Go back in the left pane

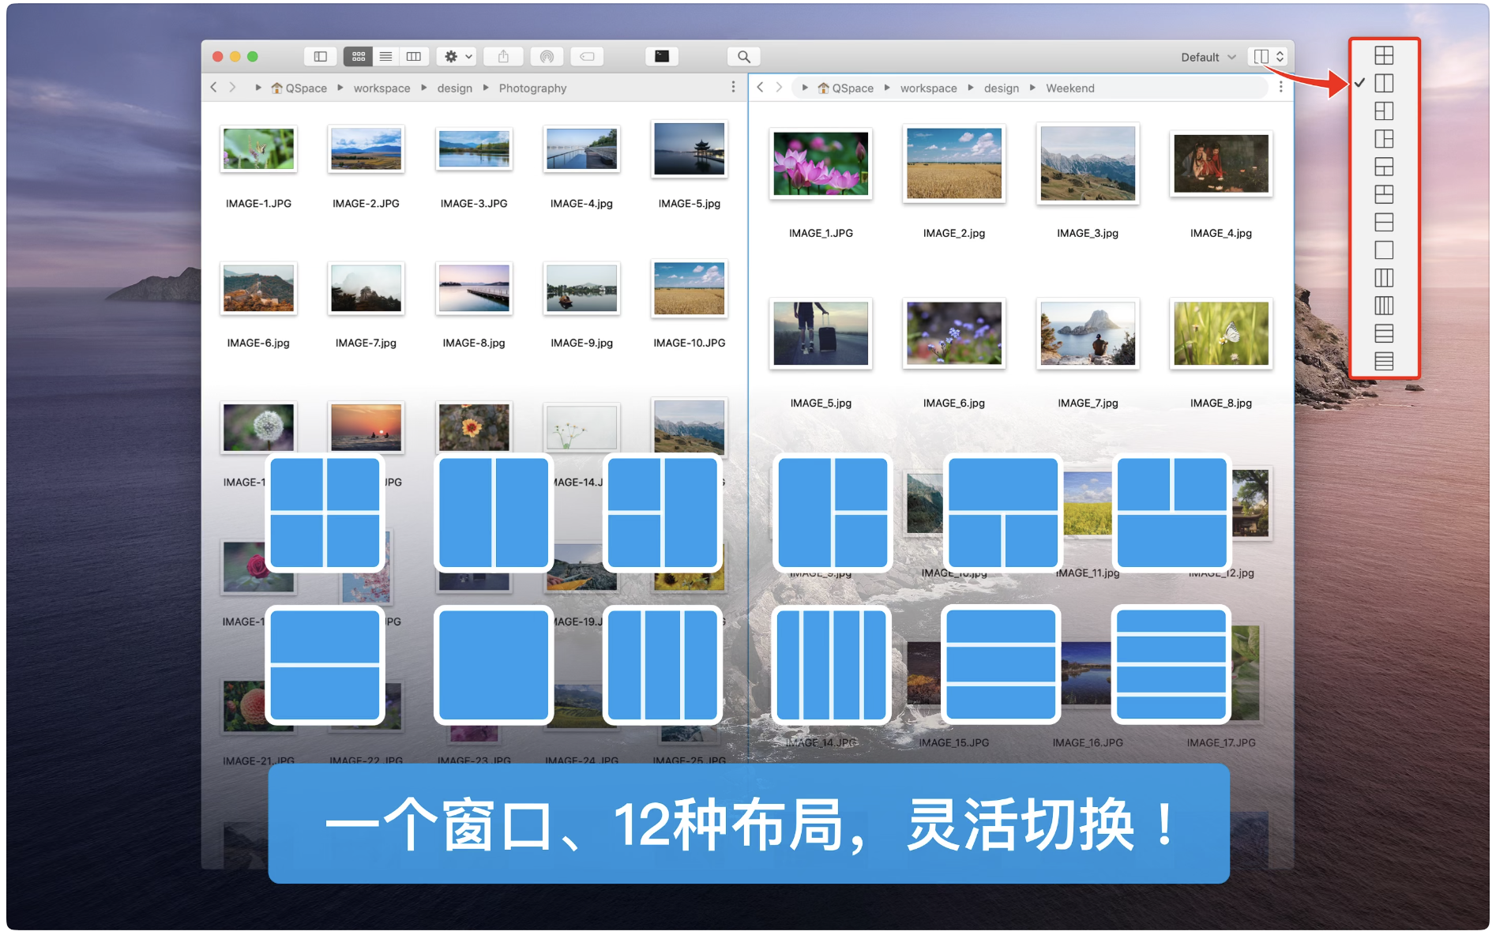coord(214,88)
